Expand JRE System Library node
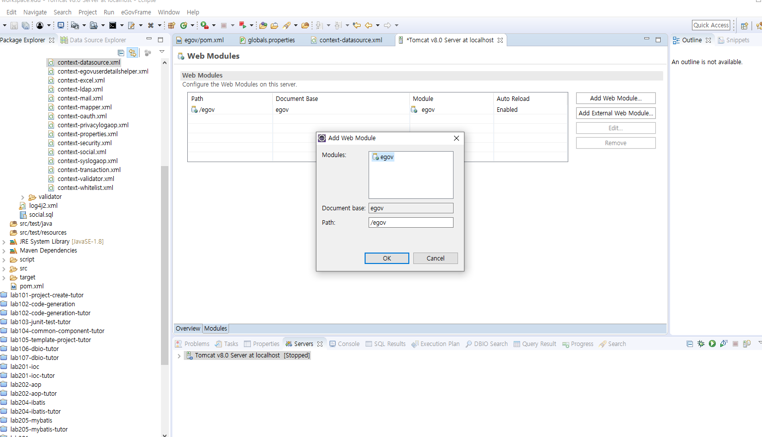762x437 pixels. tap(4, 242)
